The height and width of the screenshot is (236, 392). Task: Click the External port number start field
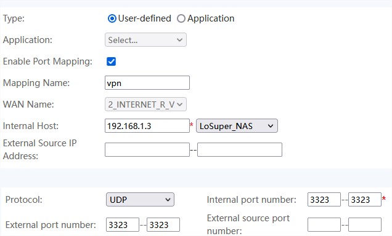(123, 224)
